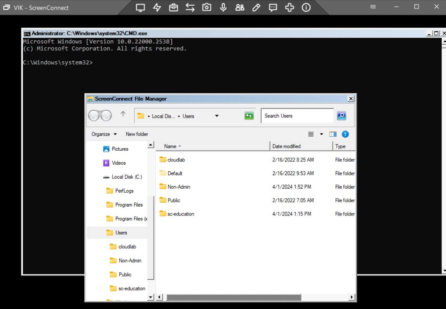This screenshot has height=309, width=446.
Task: Toggle the preview pane in File Manager
Action: (x=333, y=134)
